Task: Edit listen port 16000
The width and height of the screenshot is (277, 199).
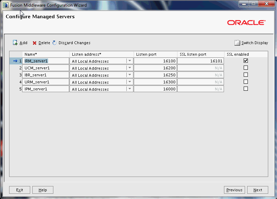Action: [x=155, y=89]
